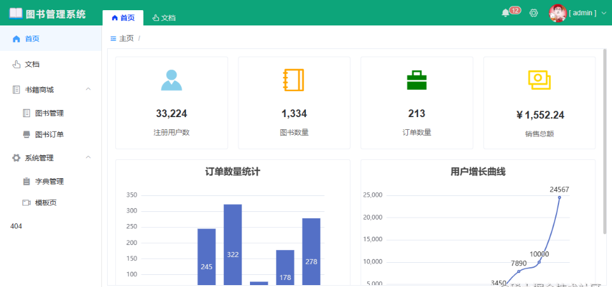Viewport: 612px width, 287px height.
Task: Click the 书籍商城 document icon
Action: pos(16,90)
